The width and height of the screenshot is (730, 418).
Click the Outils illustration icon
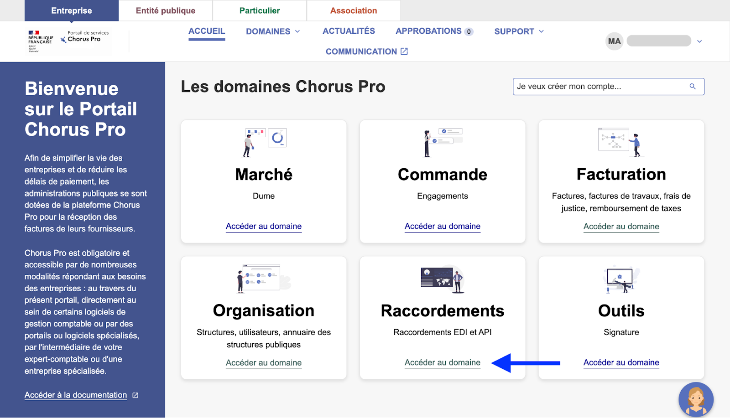click(621, 279)
